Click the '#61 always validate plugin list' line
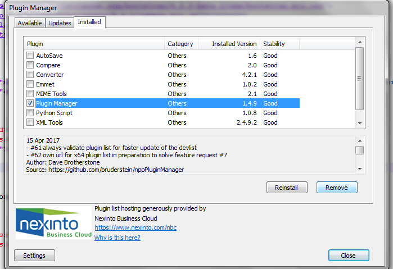Viewport: 393px width, 269px height. [111, 148]
